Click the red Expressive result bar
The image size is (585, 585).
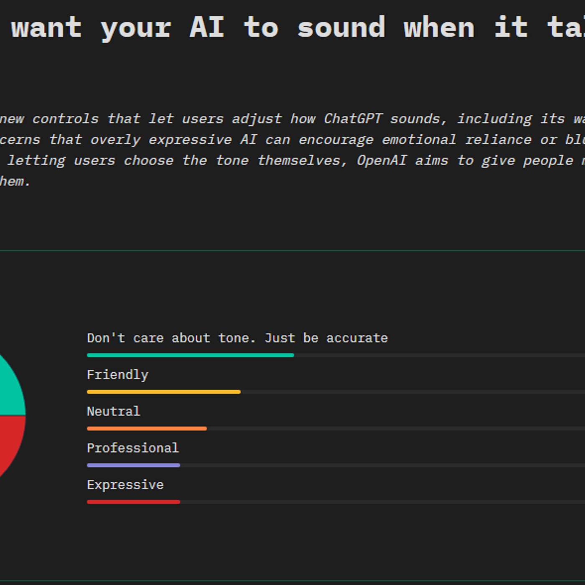(x=133, y=502)
